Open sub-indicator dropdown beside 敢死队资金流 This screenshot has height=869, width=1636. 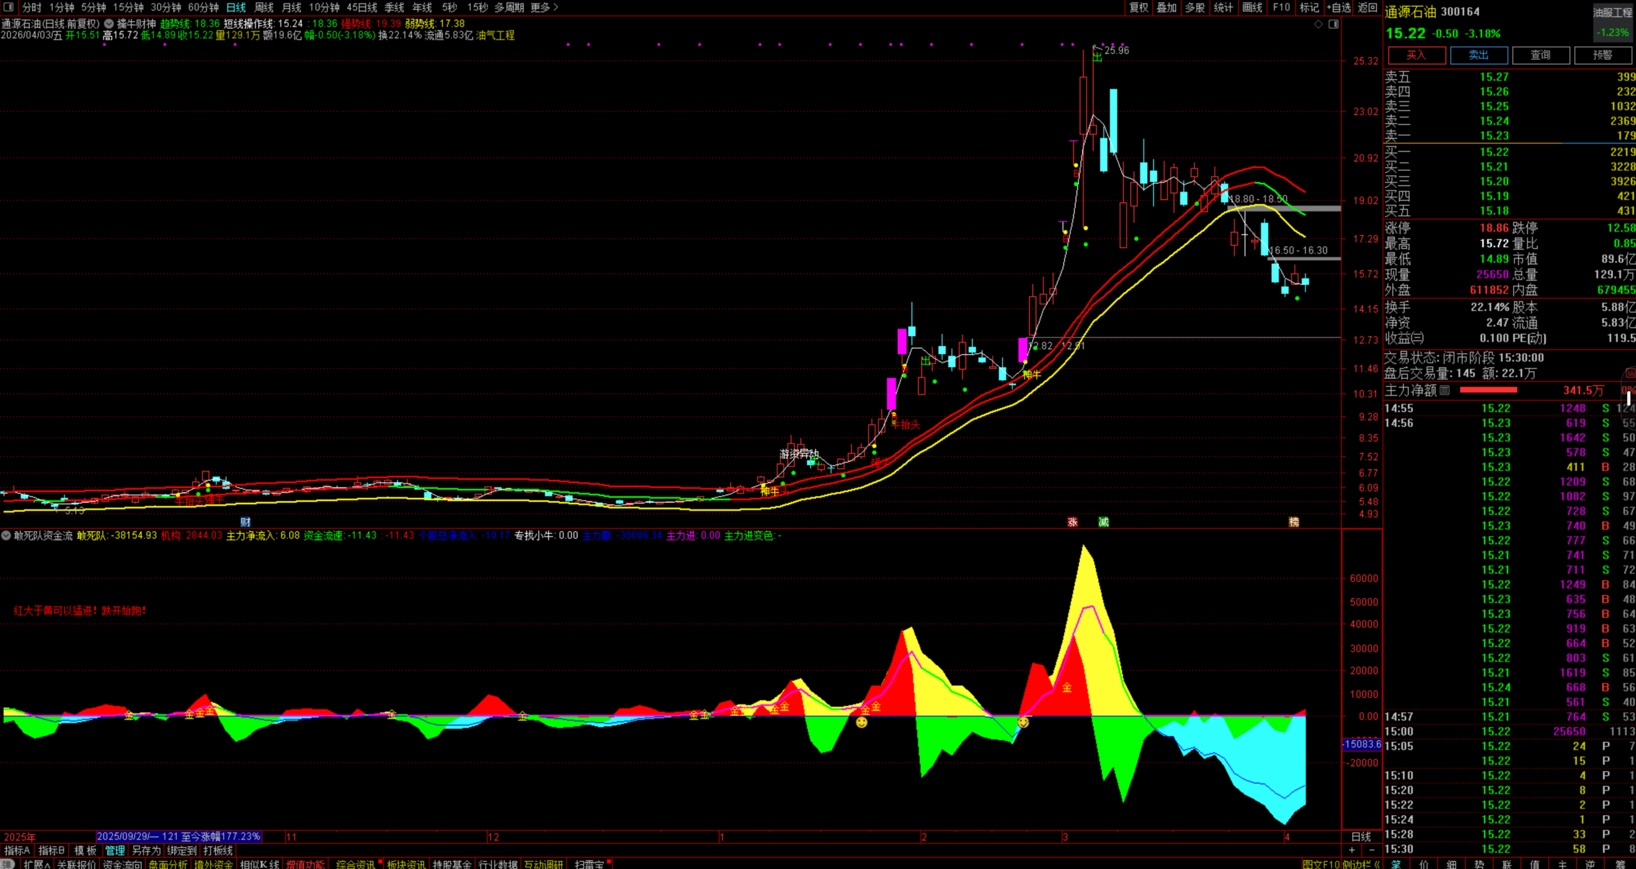(x=6, y=535)
